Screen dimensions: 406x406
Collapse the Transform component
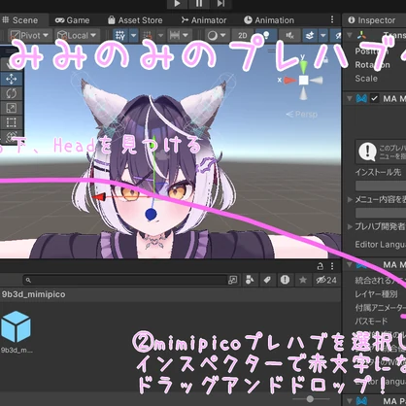pos(350,34)
